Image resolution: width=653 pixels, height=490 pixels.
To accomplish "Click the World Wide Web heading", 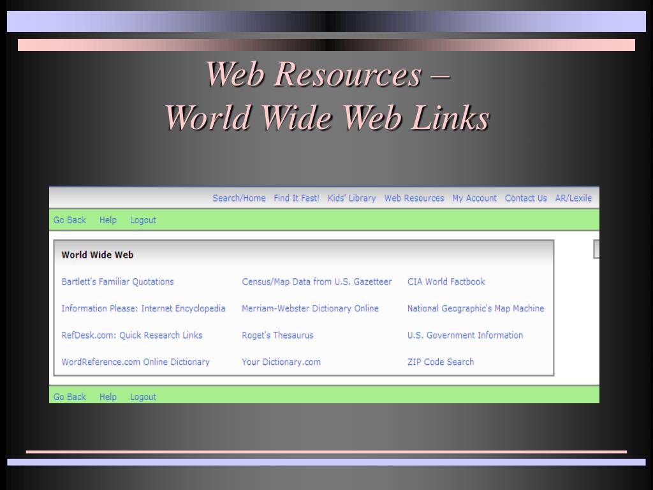I will [x=98, y=255].
